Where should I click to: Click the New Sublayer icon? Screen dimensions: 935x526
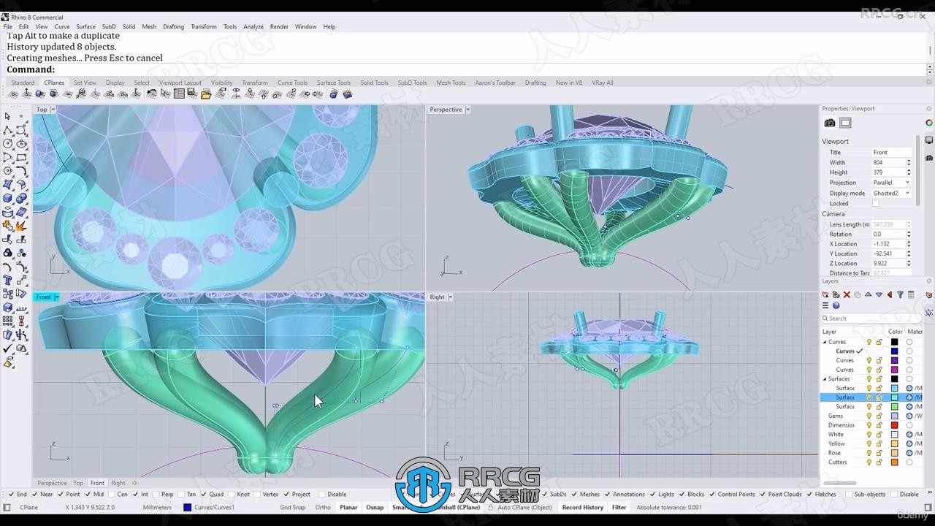pyautogui.click(x=836, y=294)
